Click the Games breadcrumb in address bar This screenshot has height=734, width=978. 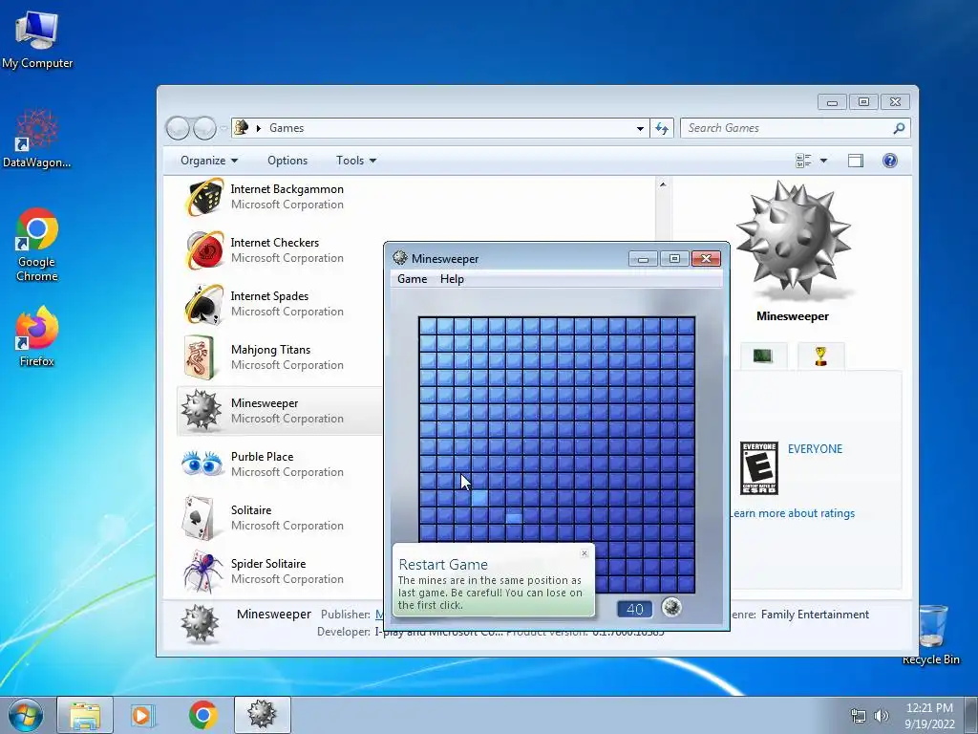point(287,128)
